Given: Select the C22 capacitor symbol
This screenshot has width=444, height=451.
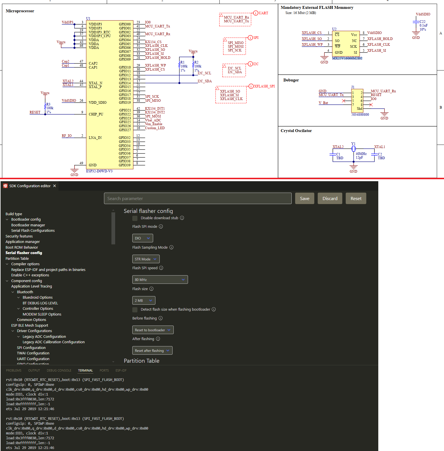Looking at the screenshot, I should tap(416, 22).
